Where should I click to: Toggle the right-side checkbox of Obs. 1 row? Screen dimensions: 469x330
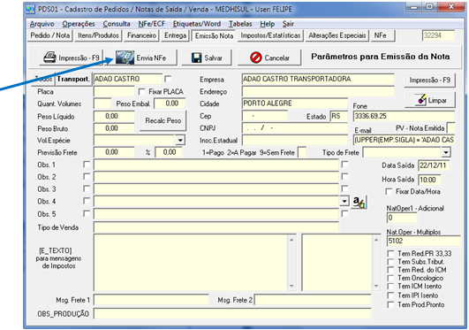[x=344, y=165]
